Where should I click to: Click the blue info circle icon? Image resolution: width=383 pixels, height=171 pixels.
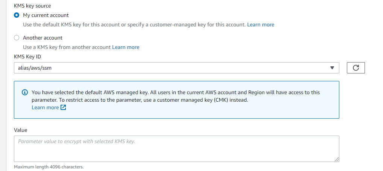pos(25,93)
